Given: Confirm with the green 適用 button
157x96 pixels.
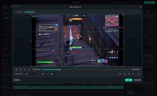Looking at the screenshot, I should pyautogui.click(x=129, y=80).
